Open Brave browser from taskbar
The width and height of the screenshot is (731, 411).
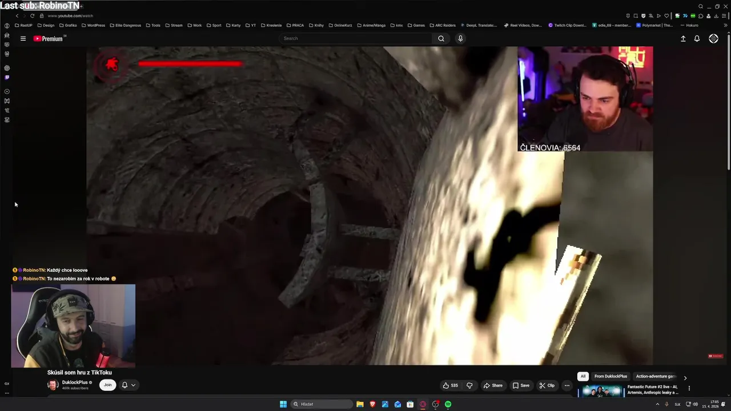[372, 404]
